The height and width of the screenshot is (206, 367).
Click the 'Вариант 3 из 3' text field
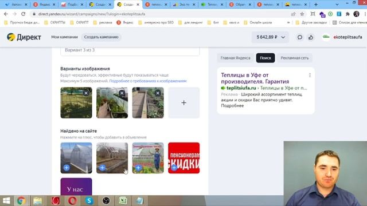point(130,50)
